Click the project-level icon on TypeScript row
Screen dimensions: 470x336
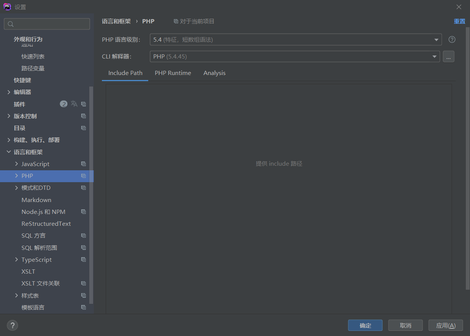(84, 259)
